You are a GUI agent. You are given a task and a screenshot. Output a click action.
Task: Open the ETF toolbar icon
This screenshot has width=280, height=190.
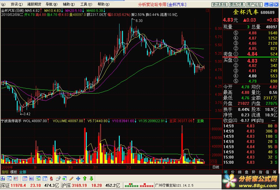[16, 178]
